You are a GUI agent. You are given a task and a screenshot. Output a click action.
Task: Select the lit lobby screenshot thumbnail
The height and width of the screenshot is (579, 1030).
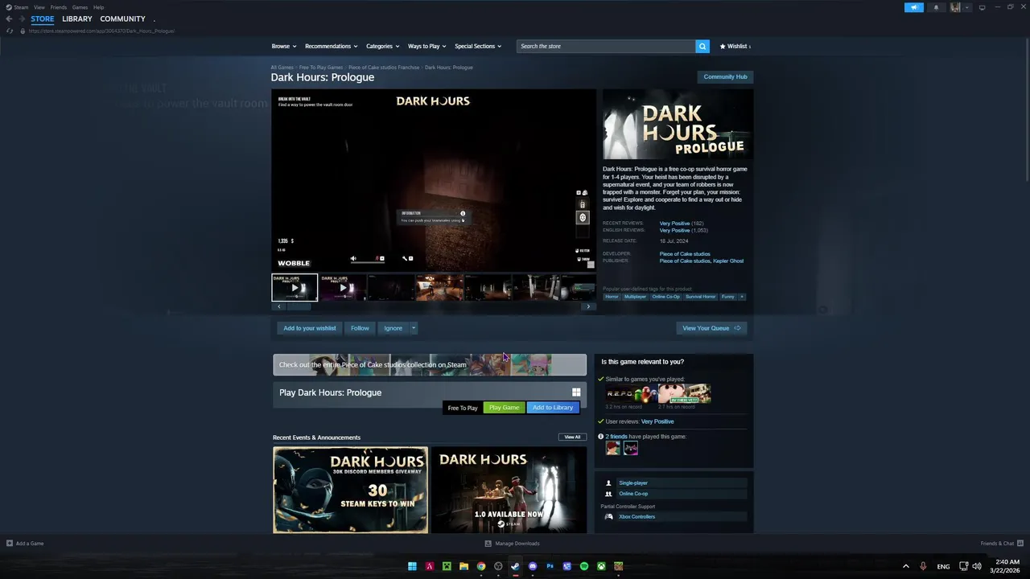point(439,287)
